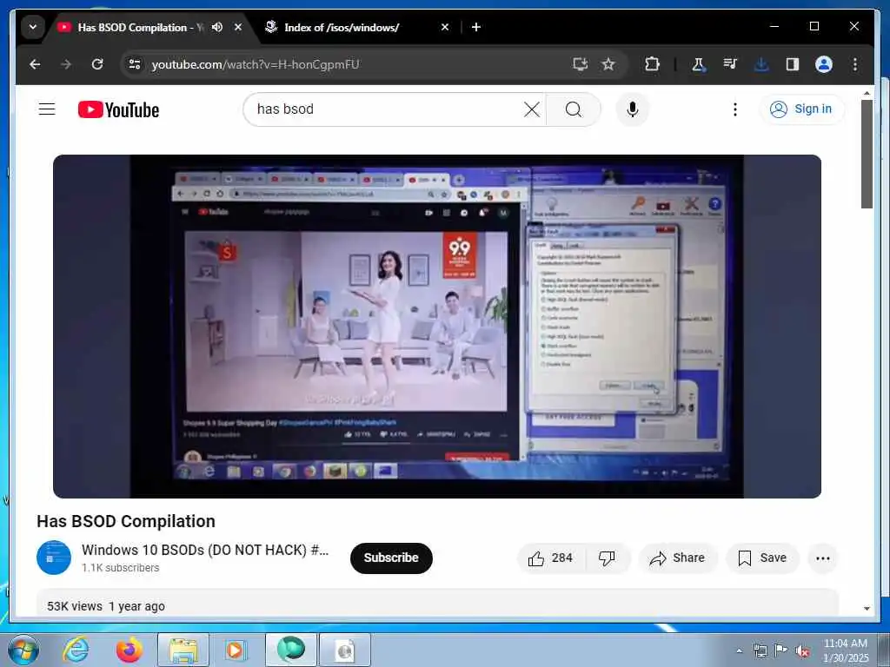Search with your voice microphone

click(633, 109)
